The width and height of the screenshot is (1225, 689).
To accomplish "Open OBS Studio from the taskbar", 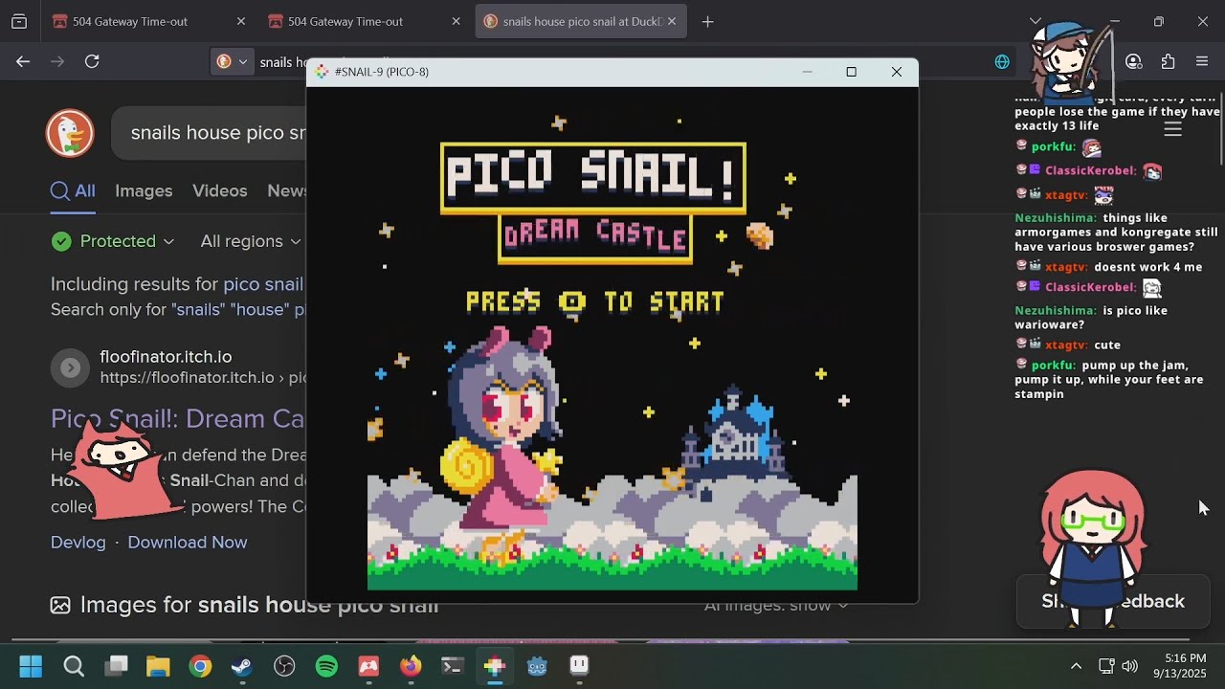I will tap(284, 666).
